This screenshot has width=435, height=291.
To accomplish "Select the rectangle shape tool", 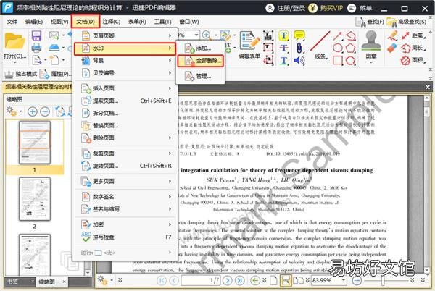I will click(338, 60).
